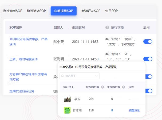
Task: Open the 10月积分兑换优惠券、产品活动 SOP link
Action: (x=28, y=42)
